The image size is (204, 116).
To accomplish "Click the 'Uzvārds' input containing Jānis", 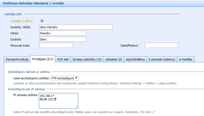I will click(x=63, y=39).
